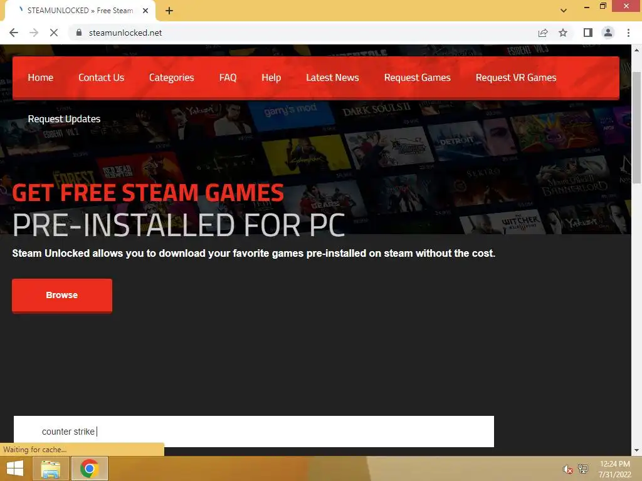Open Latest News

[x=332, y=78]
